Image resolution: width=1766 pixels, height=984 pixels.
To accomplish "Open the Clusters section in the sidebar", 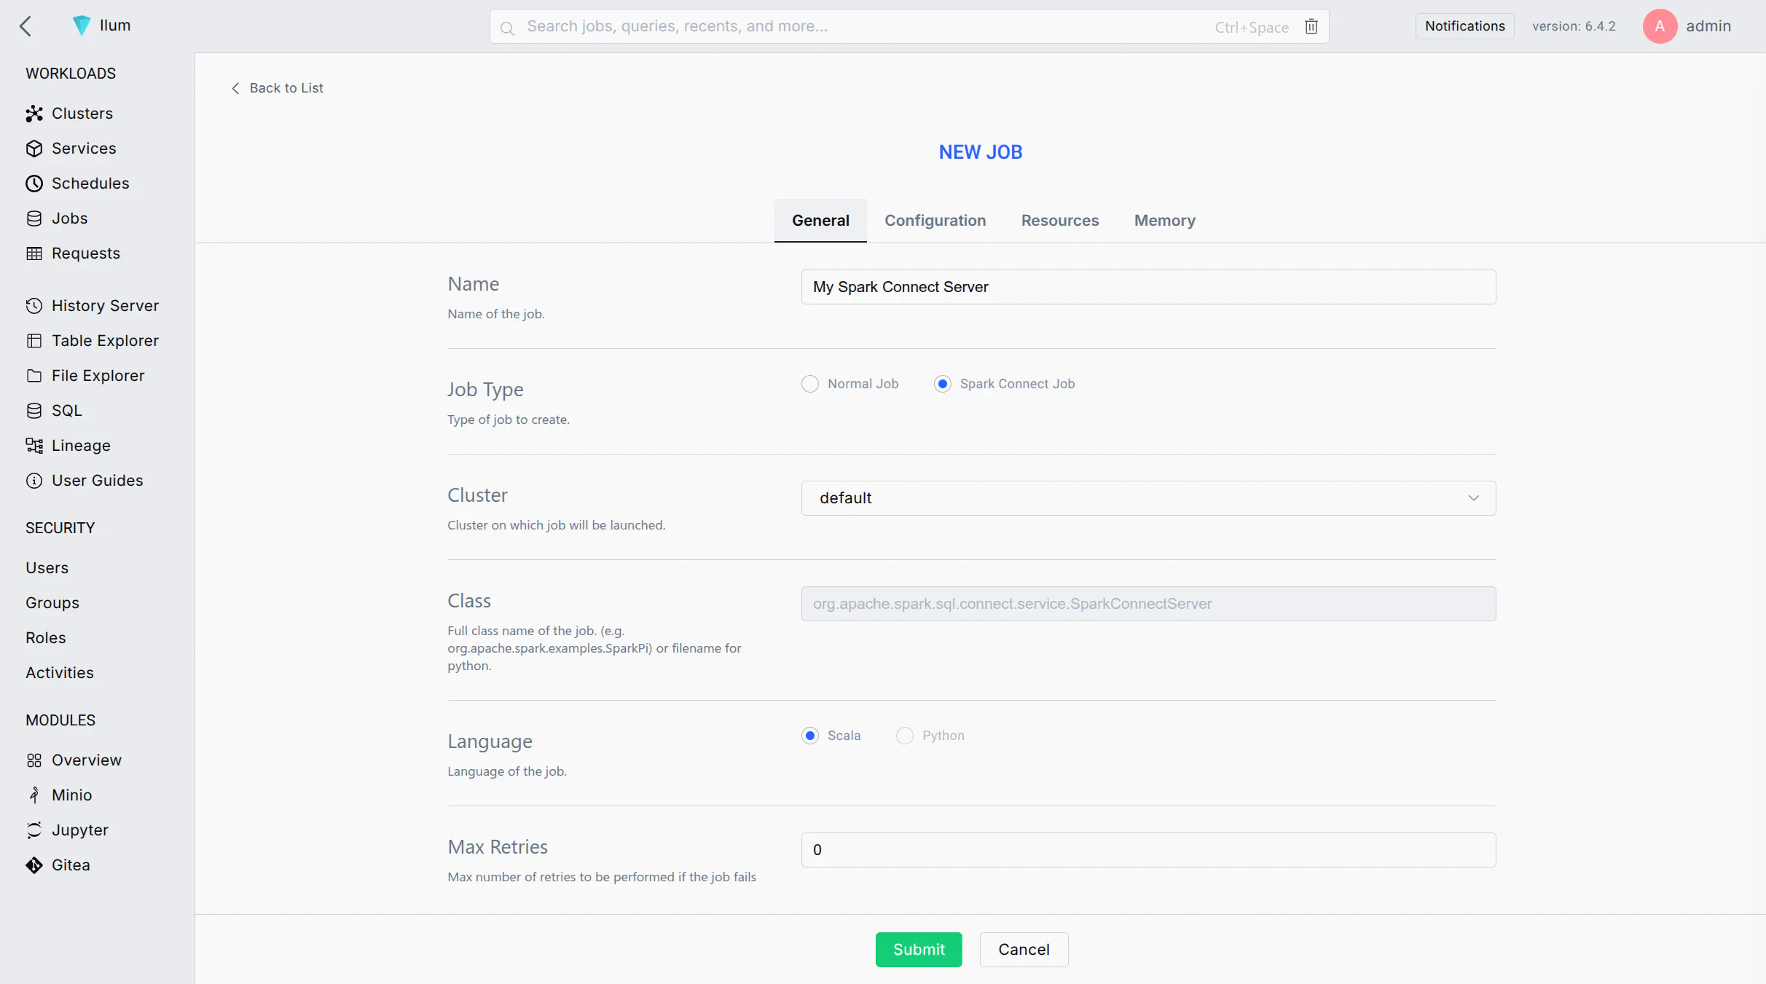I will click(x=82, y=113).
